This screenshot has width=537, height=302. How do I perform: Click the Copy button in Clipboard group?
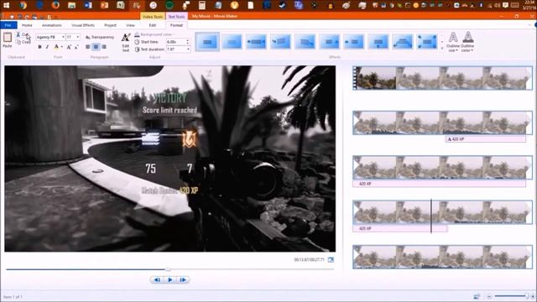(x=23, y=42)
